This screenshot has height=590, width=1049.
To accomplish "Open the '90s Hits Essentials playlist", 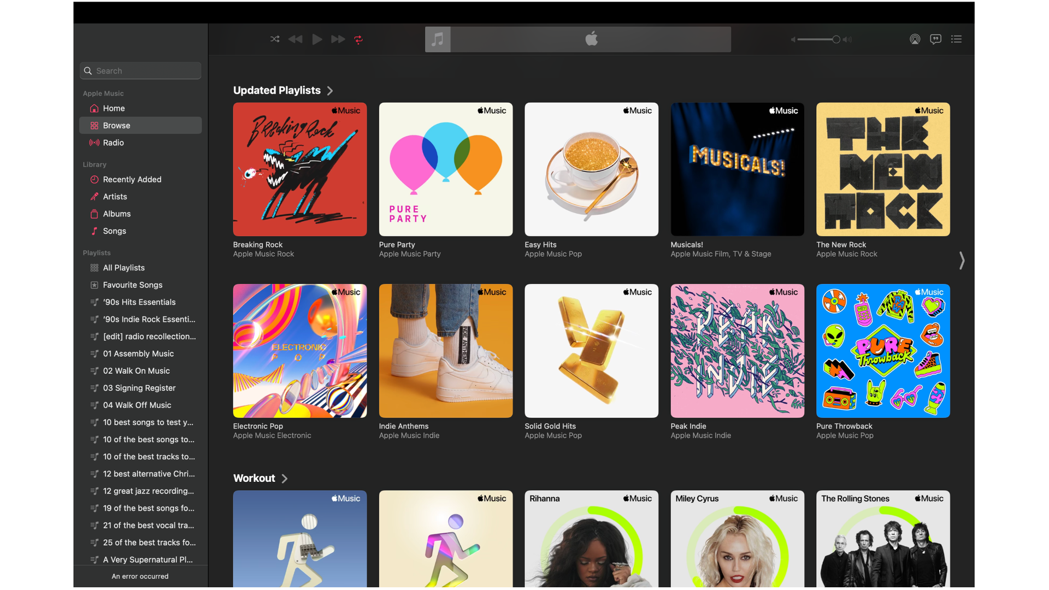I will 139,302.
